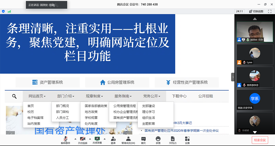
Task: Expand share screen options arrow
Action: click(105, 139)
